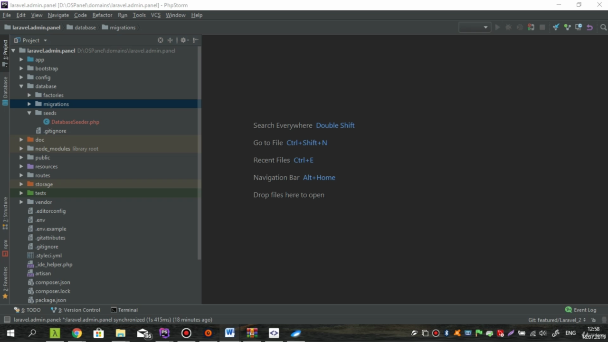Screen dimensions: 608x342
Task: Expand the app folder arrow
Action: point(21,60)
